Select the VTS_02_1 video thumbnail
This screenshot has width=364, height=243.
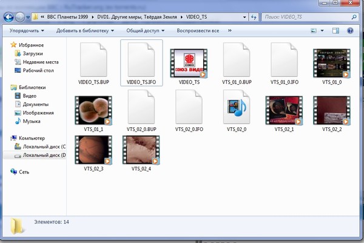(x=284, y=110)
